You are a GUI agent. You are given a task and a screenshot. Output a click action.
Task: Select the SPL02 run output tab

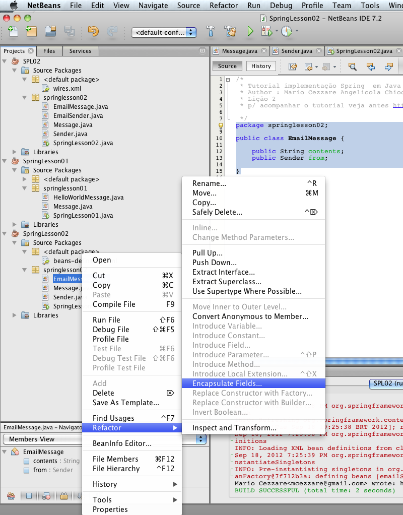pos(386,383)
